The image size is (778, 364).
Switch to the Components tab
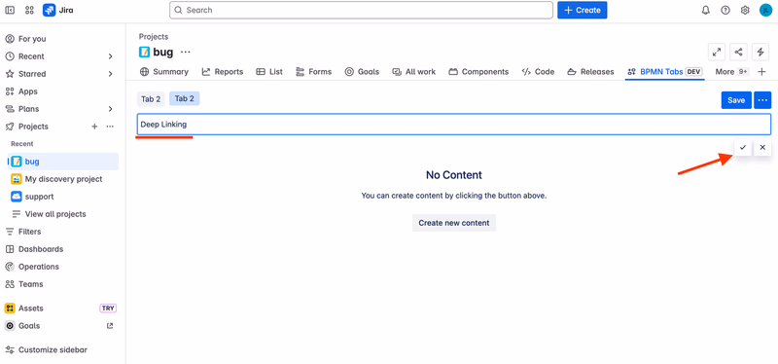478,71
